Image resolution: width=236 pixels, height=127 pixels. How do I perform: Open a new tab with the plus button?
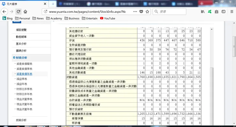202,4
